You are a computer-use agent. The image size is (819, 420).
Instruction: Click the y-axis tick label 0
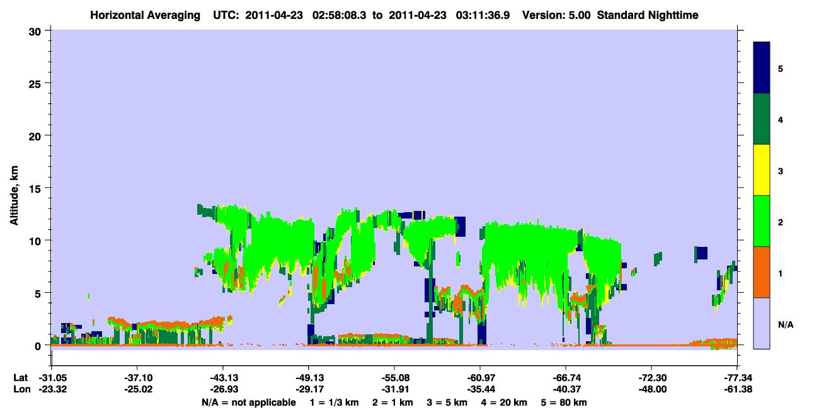(x=38, y=346)
